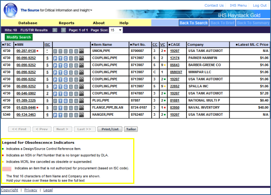Click the Q icon in the MINNPAR LLC row
Screen dimensions: 271x195
point(76,72)
